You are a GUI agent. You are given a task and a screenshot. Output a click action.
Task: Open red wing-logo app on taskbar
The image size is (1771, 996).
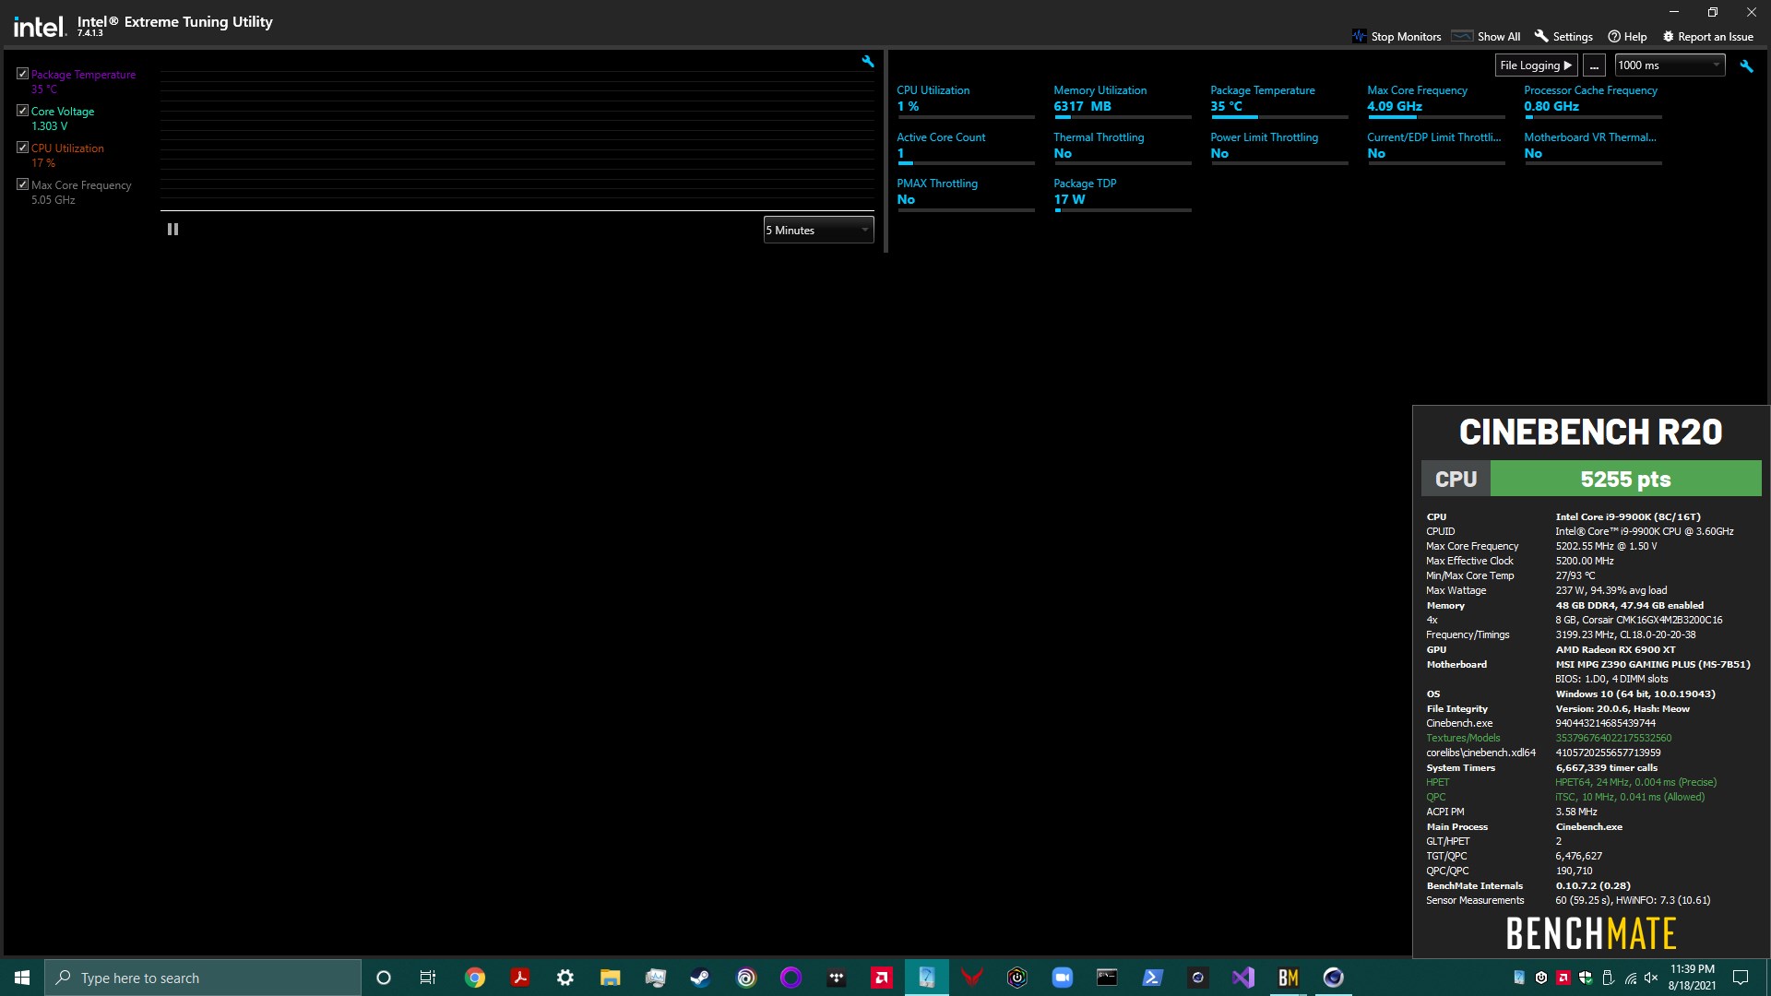[972, 978]
